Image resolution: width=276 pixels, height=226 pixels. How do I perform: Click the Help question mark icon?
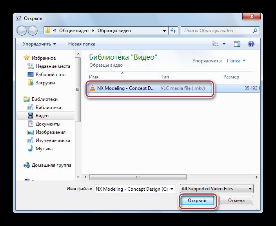(x=251, y=44)
